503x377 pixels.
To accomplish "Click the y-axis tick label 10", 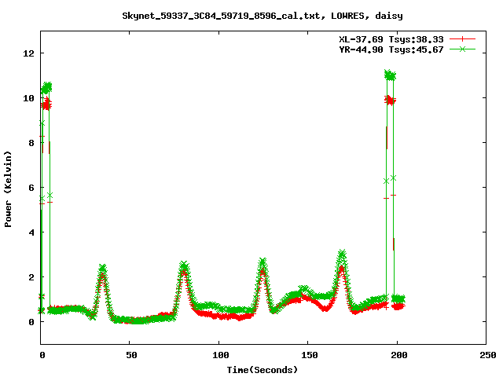I will tap(28, 98).
